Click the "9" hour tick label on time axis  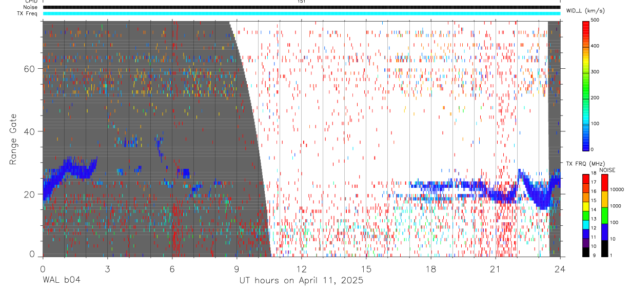click(237, 268)
